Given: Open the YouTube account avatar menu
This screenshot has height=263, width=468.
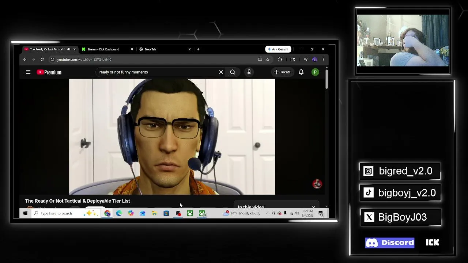Looking at the screenshot, I should [x=315, y=72].
